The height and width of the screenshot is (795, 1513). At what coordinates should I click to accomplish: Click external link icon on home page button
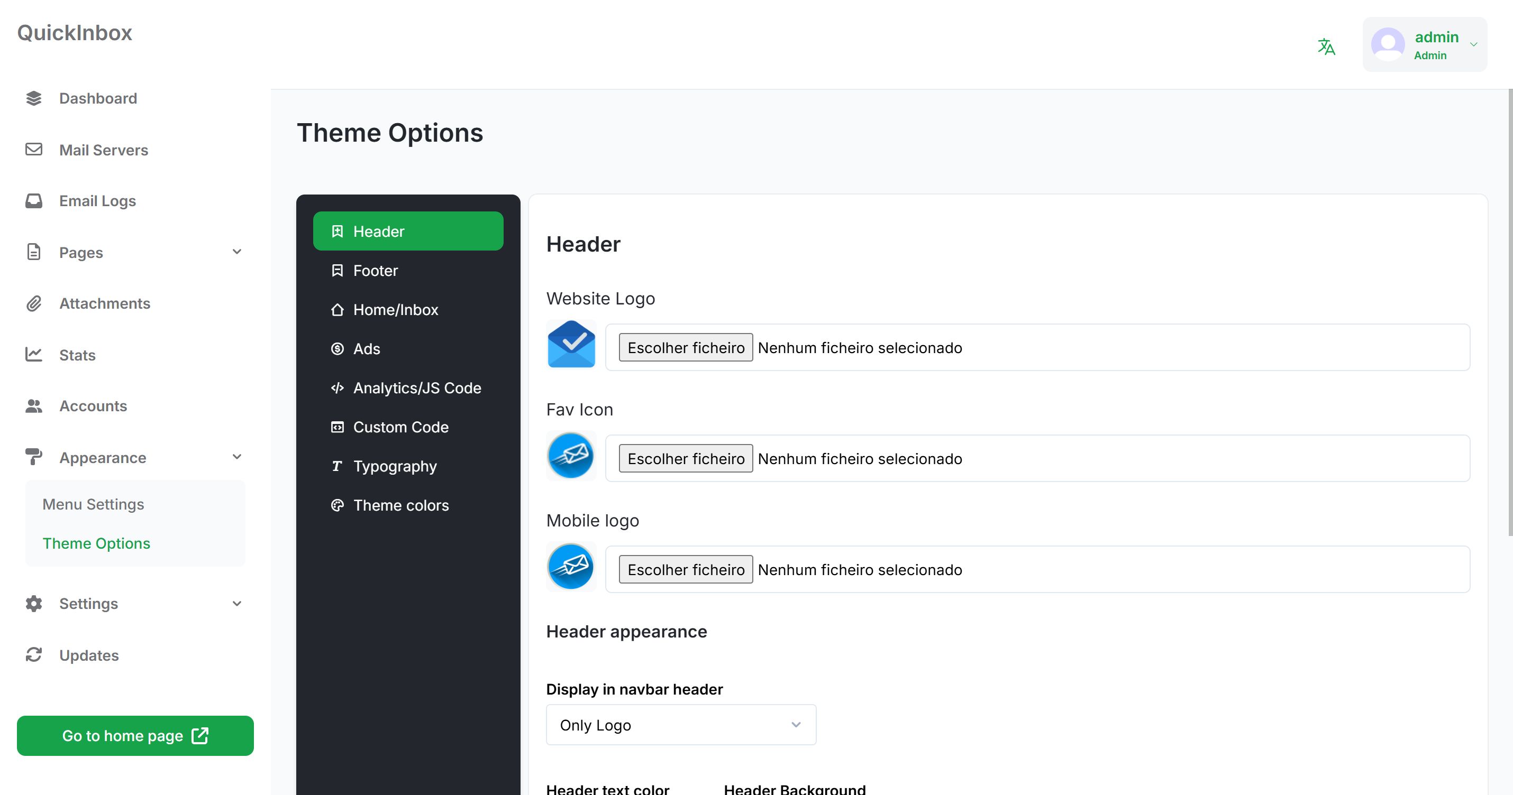(x=200, y=736)
